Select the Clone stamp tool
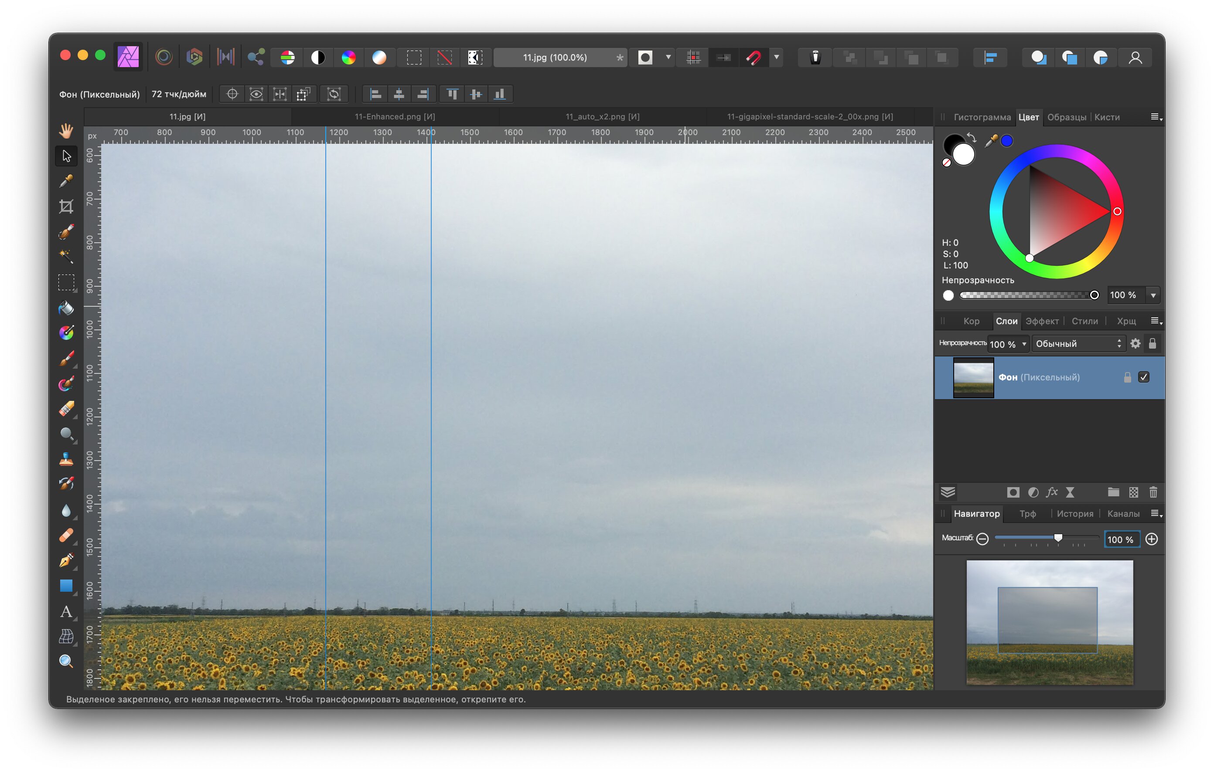 click(66, 459)
